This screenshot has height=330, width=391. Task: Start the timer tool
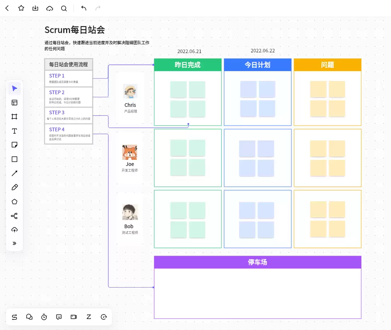[44, 317]
